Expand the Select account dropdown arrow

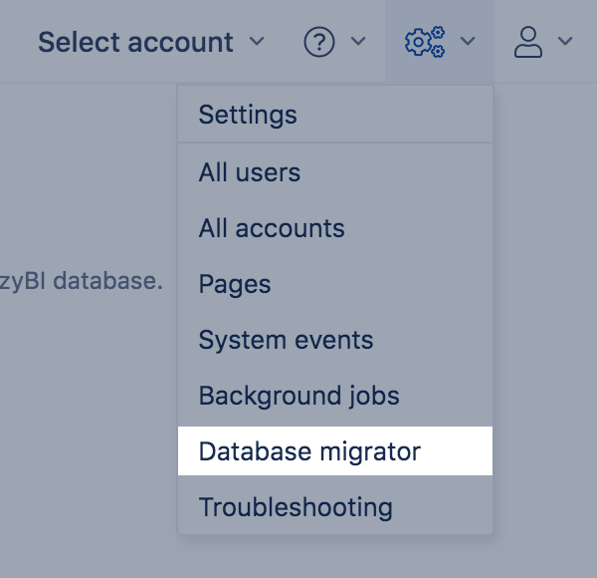coord(257,42)
